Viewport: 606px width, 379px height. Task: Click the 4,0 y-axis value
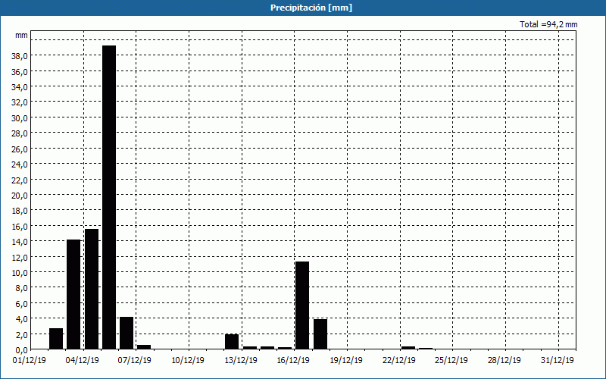pos(21,319)
